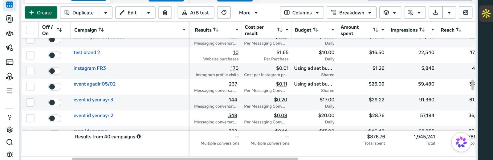This screenshot has width=493, height=160.
Task: Sort the Impressions column arrows
Action: tap(422, 30)
